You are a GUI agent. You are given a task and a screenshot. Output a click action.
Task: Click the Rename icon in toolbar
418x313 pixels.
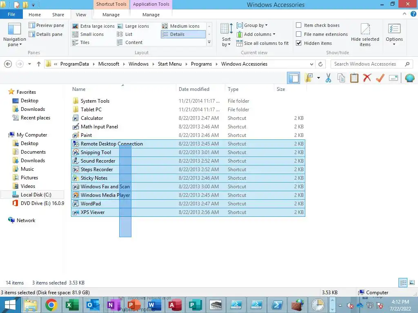[x=394, y=78]
